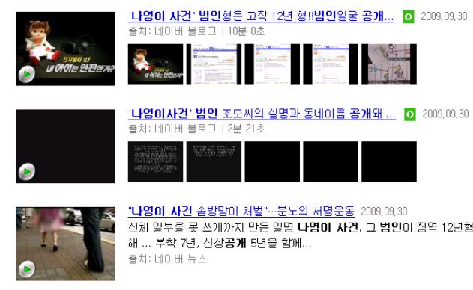Image resolution: width=473 pixels, height=290 pixels.
Task: Select first preview frame of first video
Action: tap(155, 64)
